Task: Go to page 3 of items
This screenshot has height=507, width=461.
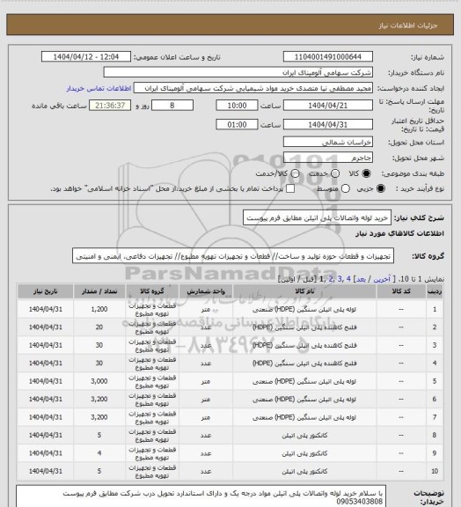Action: click(340, 279)
